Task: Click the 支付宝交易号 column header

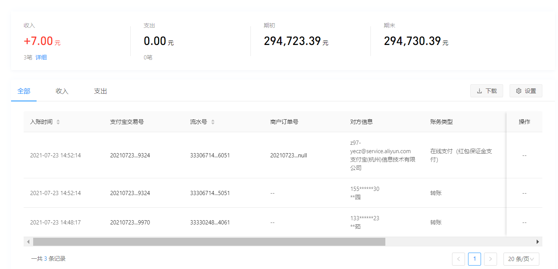Action: pyautogui.click(x=127, y=122)
